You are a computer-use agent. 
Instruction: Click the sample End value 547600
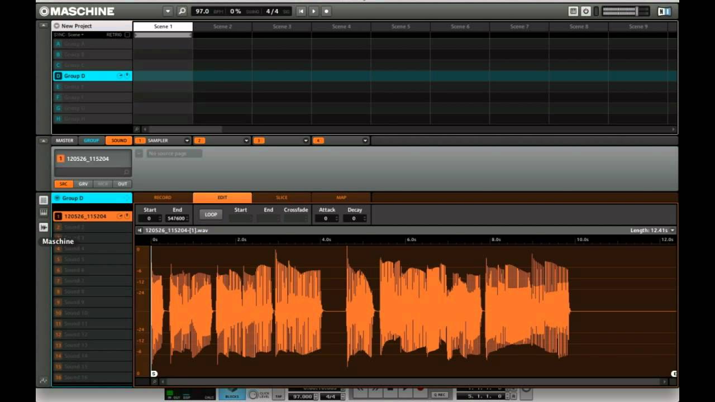(177, 218)
